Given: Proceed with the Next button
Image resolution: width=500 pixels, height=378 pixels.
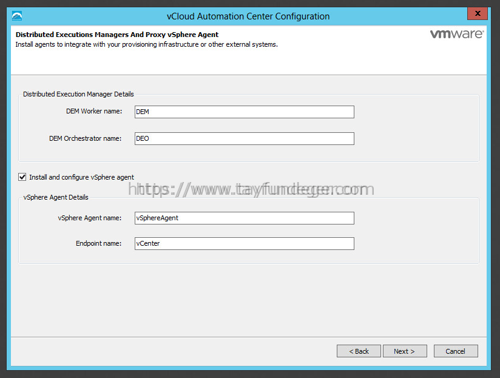Looking at the screenshot, I should coord(405,351).
